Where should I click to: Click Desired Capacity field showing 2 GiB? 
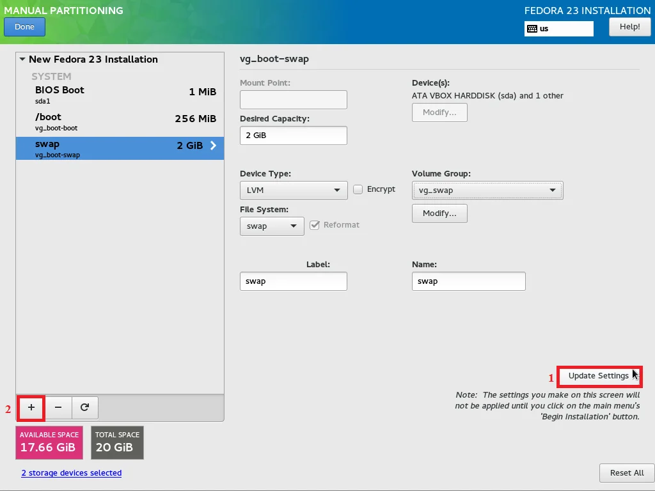tap(294, 136)
